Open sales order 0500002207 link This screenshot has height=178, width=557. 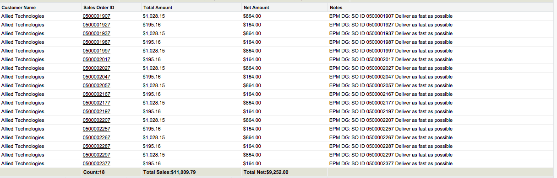[x=96, y=120]
